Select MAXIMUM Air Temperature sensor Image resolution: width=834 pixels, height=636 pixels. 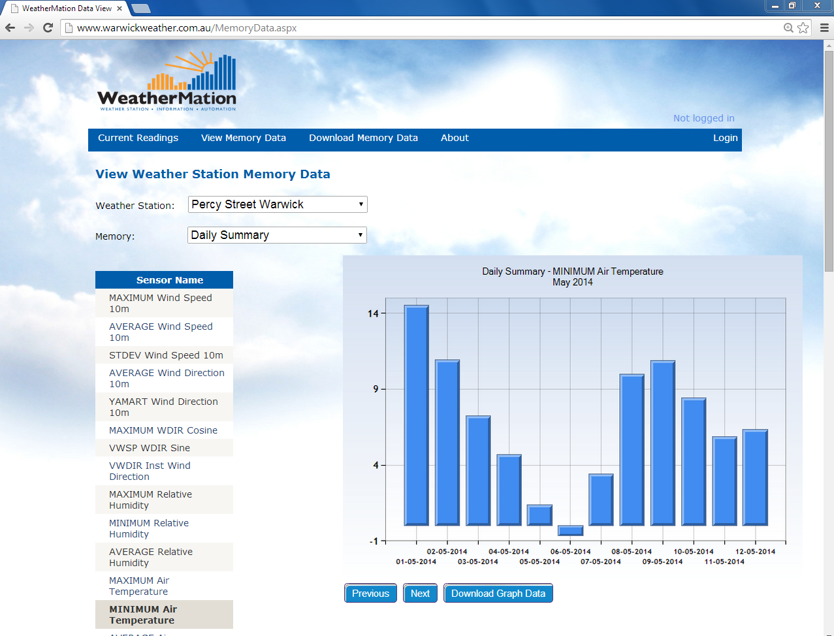[x=139, y=586]
